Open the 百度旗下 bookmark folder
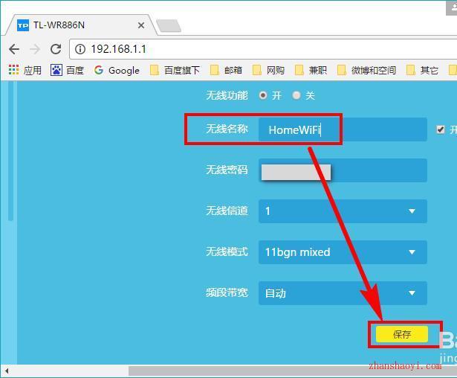The image size is (457, 378). click(x=175, y=70)
